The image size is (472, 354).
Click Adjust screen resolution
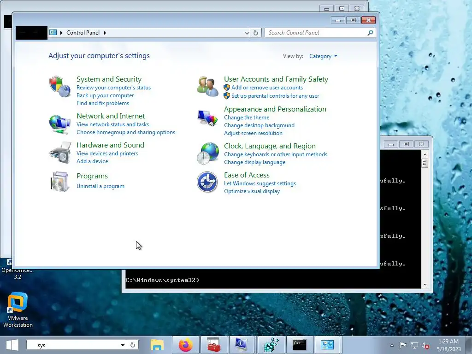coord(253,133)
